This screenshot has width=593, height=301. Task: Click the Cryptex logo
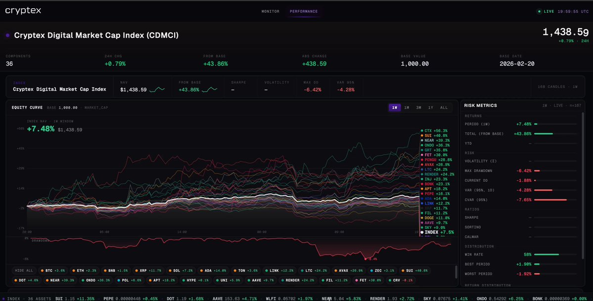coord(23,10)
